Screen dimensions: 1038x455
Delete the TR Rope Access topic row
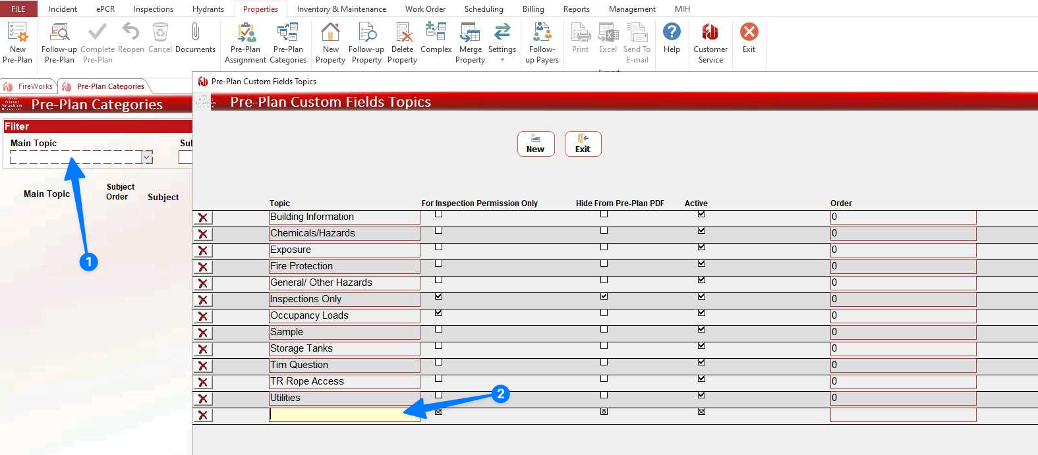[x=203, y=383]
